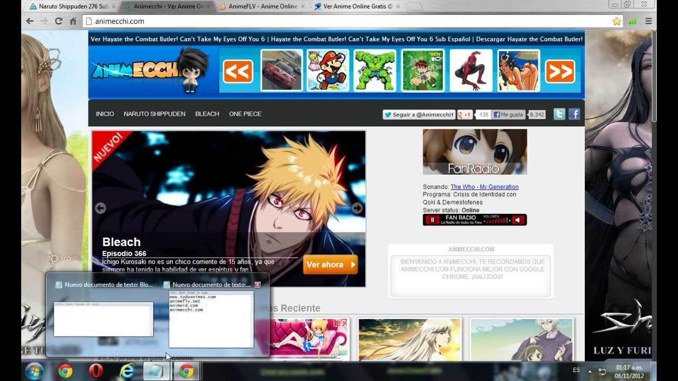Open a new tab button
Image resolution: width=678 pixels, height=381 pixels.
(414, 6)
